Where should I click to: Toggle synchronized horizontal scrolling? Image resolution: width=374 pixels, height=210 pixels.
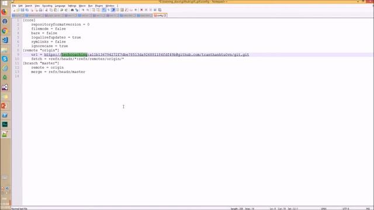[98, 10]
